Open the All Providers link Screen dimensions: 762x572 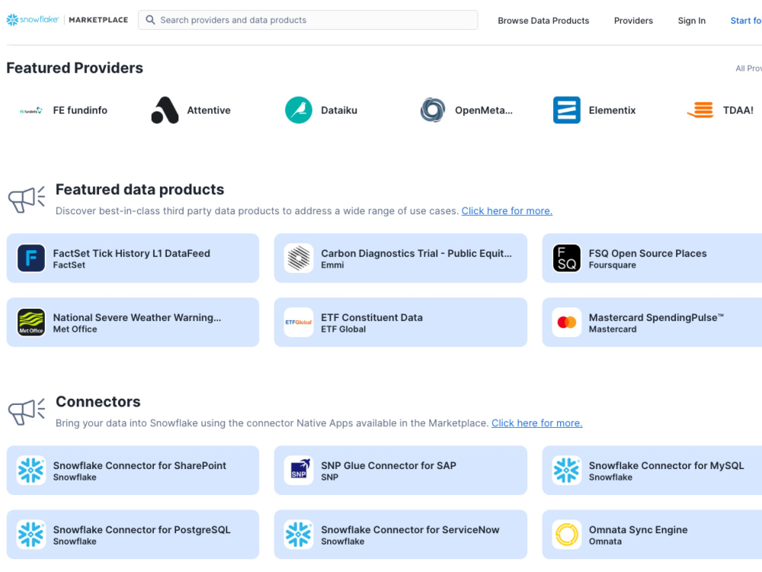click(748, 69)
